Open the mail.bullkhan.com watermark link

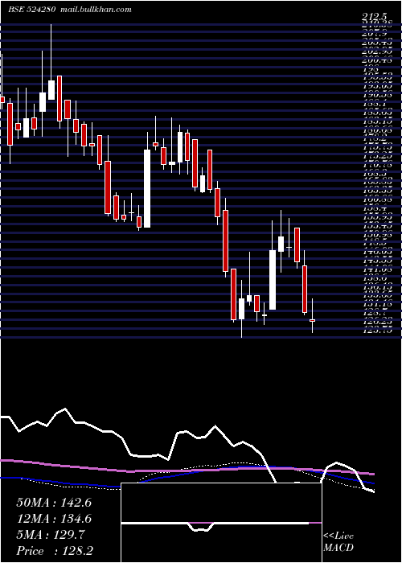(x=95, y=10)
